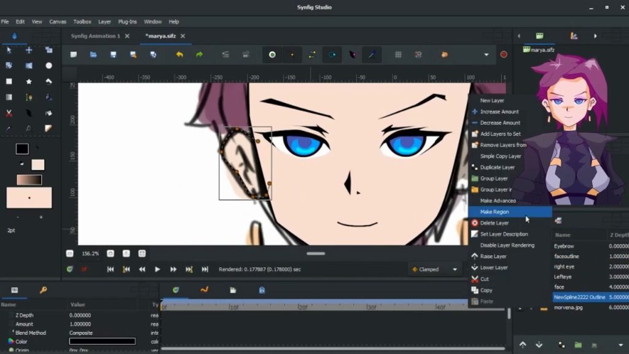This screenshot has width=629, height=354.
Task: Click the Open file icon in toolbar
Action: tap(93, 55)
